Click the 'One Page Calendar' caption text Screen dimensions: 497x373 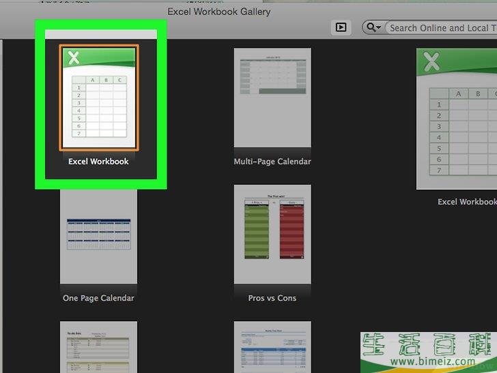point(98,298)
